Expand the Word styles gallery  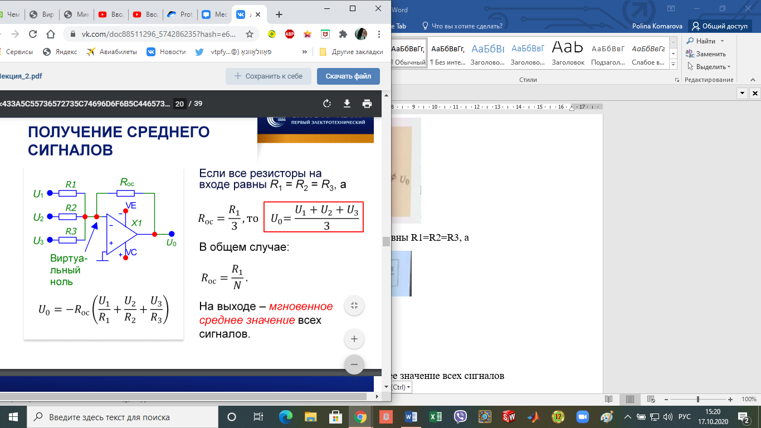[674, 64]
